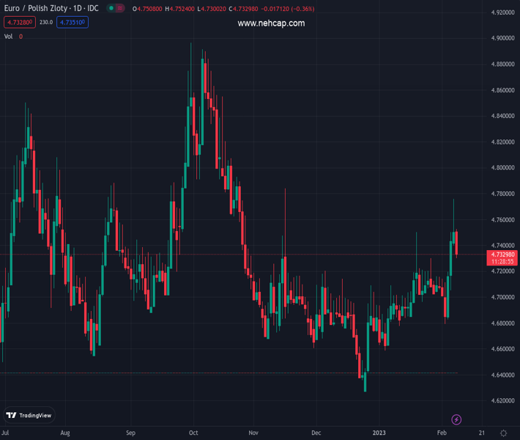Click the blue buy price 4.73510 button
This screenshot has height=440, width=520.
[x=73, y=22]
